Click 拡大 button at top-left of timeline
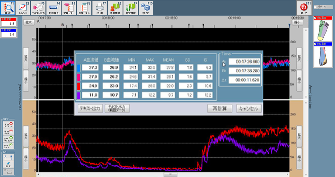Image resolution: width=335 pixels, height=177 pixels. click(28, 22)
